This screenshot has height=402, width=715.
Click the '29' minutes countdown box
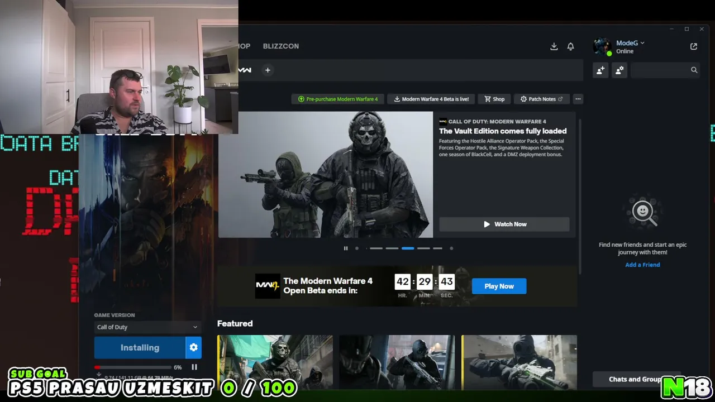425,282
